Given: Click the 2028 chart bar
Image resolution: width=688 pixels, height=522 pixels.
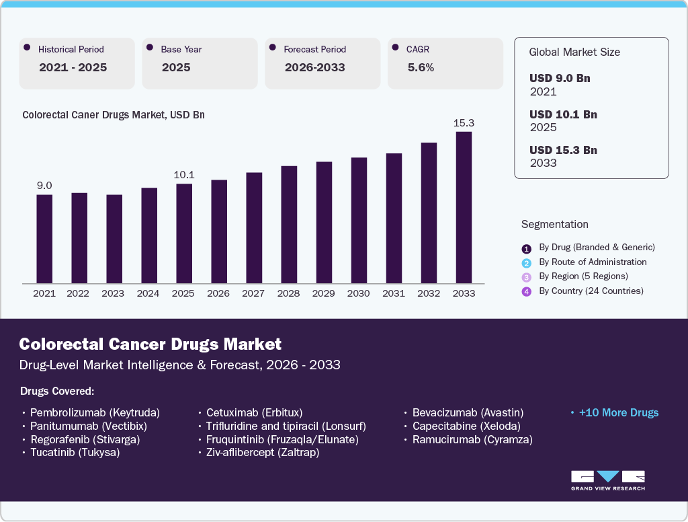Looking at the screenshot, I should point(289,225).
